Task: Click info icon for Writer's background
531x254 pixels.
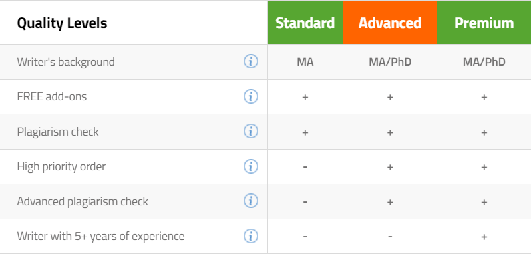Action: click(x=251, y=62)
